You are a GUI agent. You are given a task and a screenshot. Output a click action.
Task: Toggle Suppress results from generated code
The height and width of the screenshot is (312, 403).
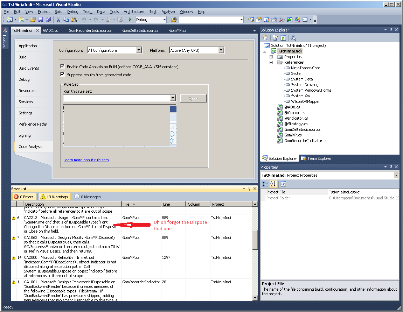[62, 75]
